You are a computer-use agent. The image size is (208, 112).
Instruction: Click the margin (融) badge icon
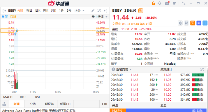tap(141, 11)
